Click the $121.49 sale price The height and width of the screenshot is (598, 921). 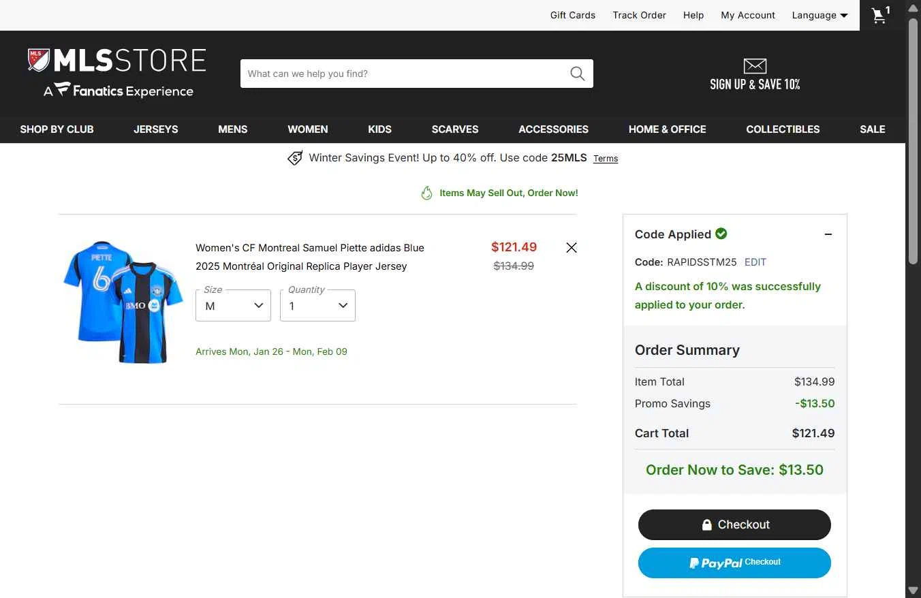click(x=514, y=247)
